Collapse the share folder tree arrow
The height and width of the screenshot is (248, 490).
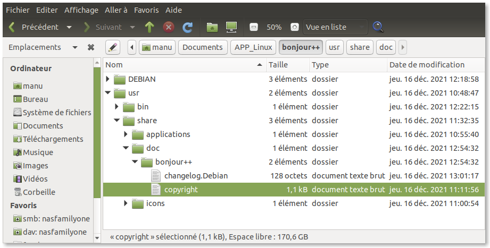[x=117, y=120]
